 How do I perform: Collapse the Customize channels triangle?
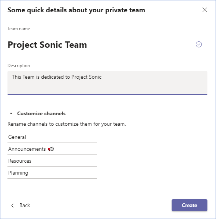pyautogui.click(x=11, y=113)
